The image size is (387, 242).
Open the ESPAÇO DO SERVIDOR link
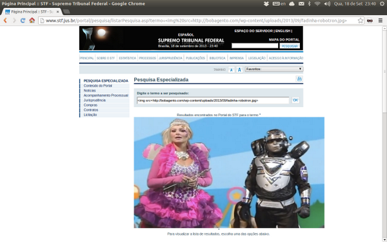(253, 31)
